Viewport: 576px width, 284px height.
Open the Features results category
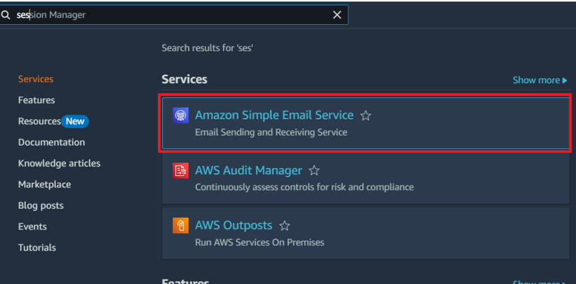click(37, 100)
